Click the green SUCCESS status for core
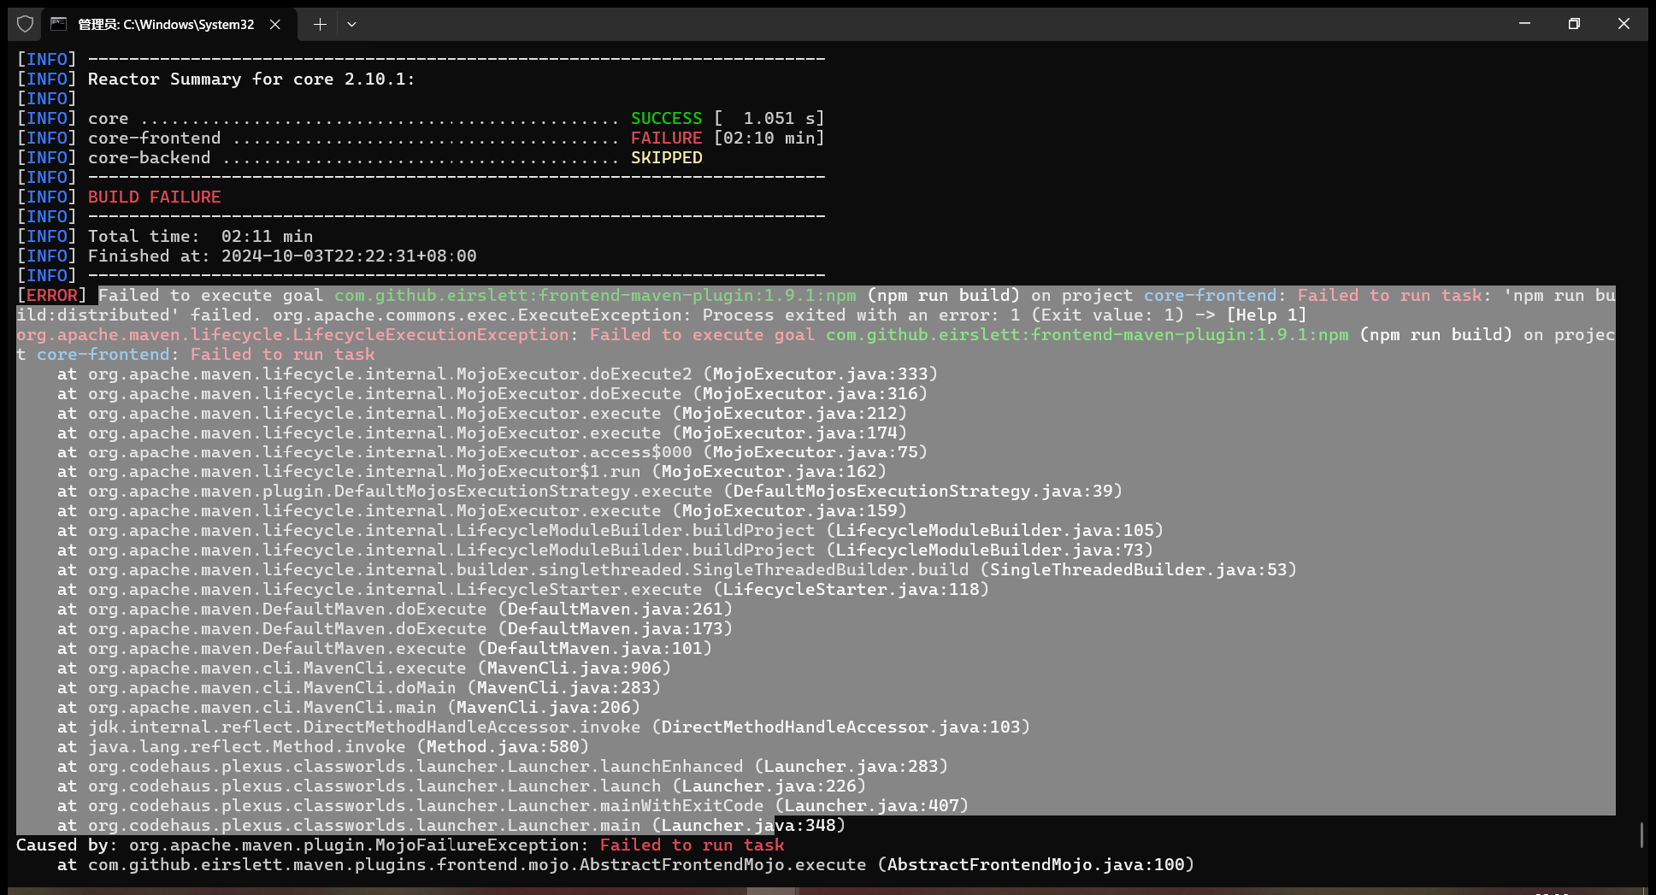Screen dimensions: 1656x895 (x=666, y=119)
